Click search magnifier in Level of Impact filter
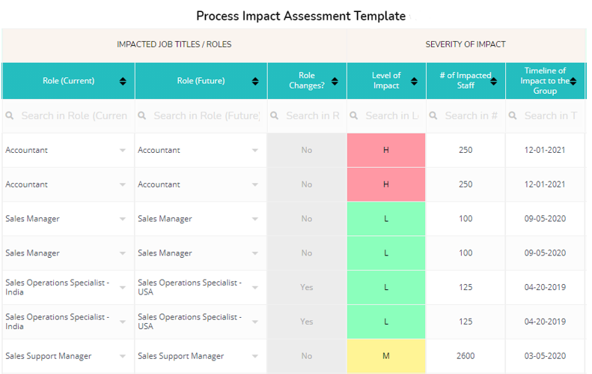 click(355, 116)
